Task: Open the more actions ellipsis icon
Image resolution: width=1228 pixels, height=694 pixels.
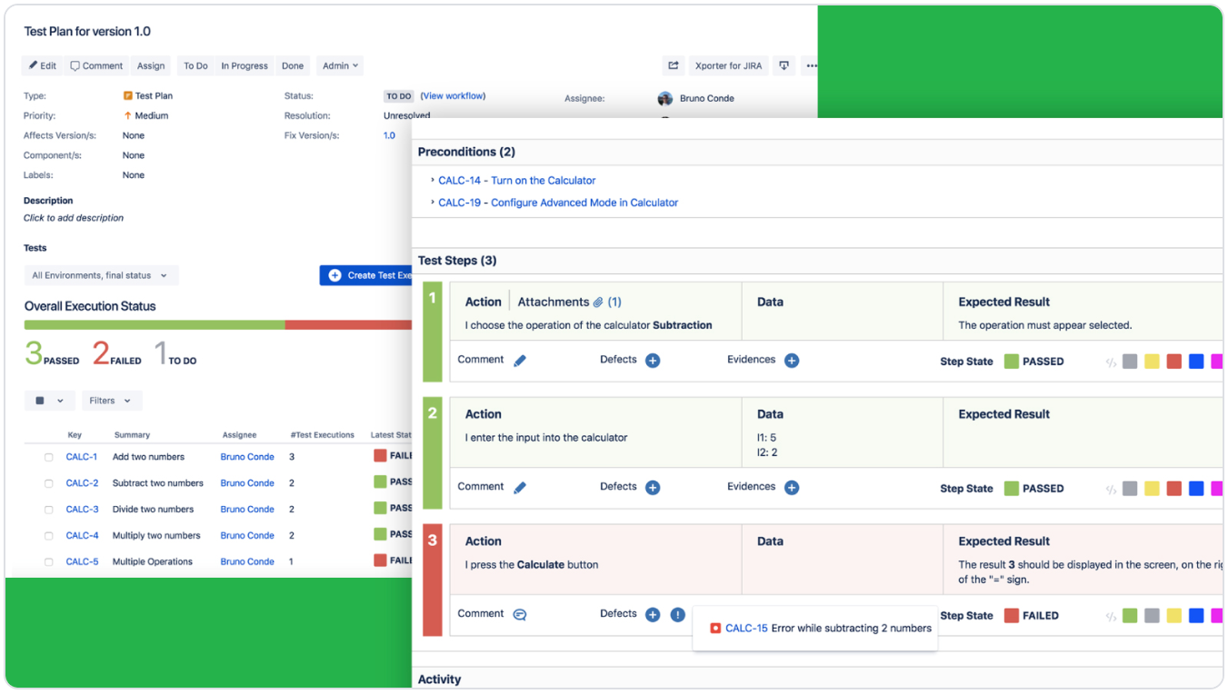Action: [812, 64]
